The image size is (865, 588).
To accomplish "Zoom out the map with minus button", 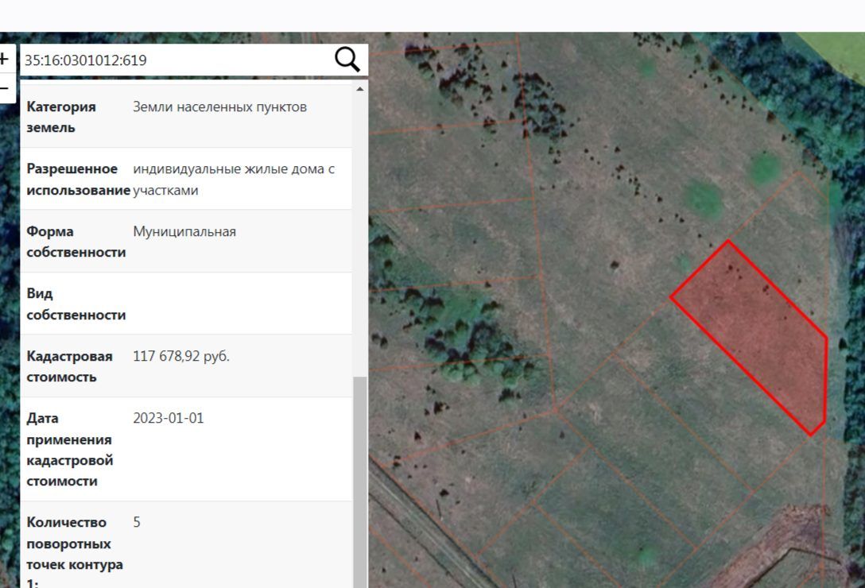I will [x=5, y=88].
